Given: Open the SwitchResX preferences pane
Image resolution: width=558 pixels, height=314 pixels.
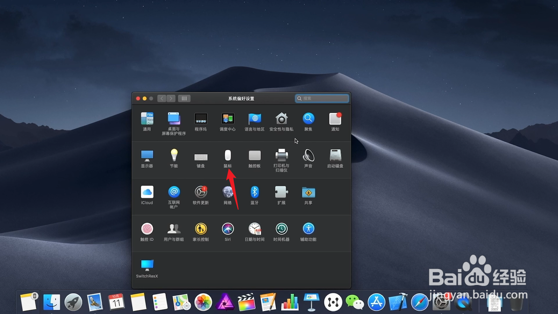Looking at the screenshot, I should click(x=147, y=268).
